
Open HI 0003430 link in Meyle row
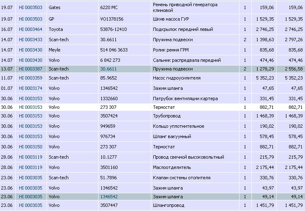coord(30,50)
